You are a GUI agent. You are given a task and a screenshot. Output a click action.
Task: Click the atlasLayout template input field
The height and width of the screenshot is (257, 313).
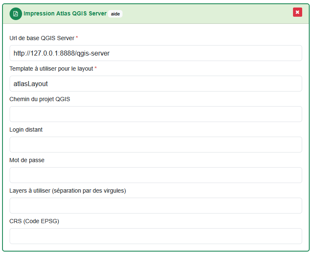(x=155, y=84)
